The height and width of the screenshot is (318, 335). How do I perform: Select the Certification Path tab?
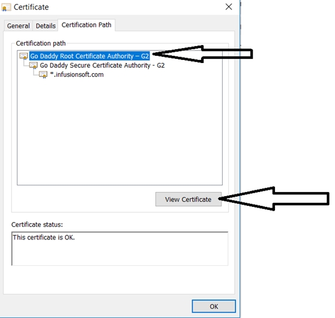point(86,25)
